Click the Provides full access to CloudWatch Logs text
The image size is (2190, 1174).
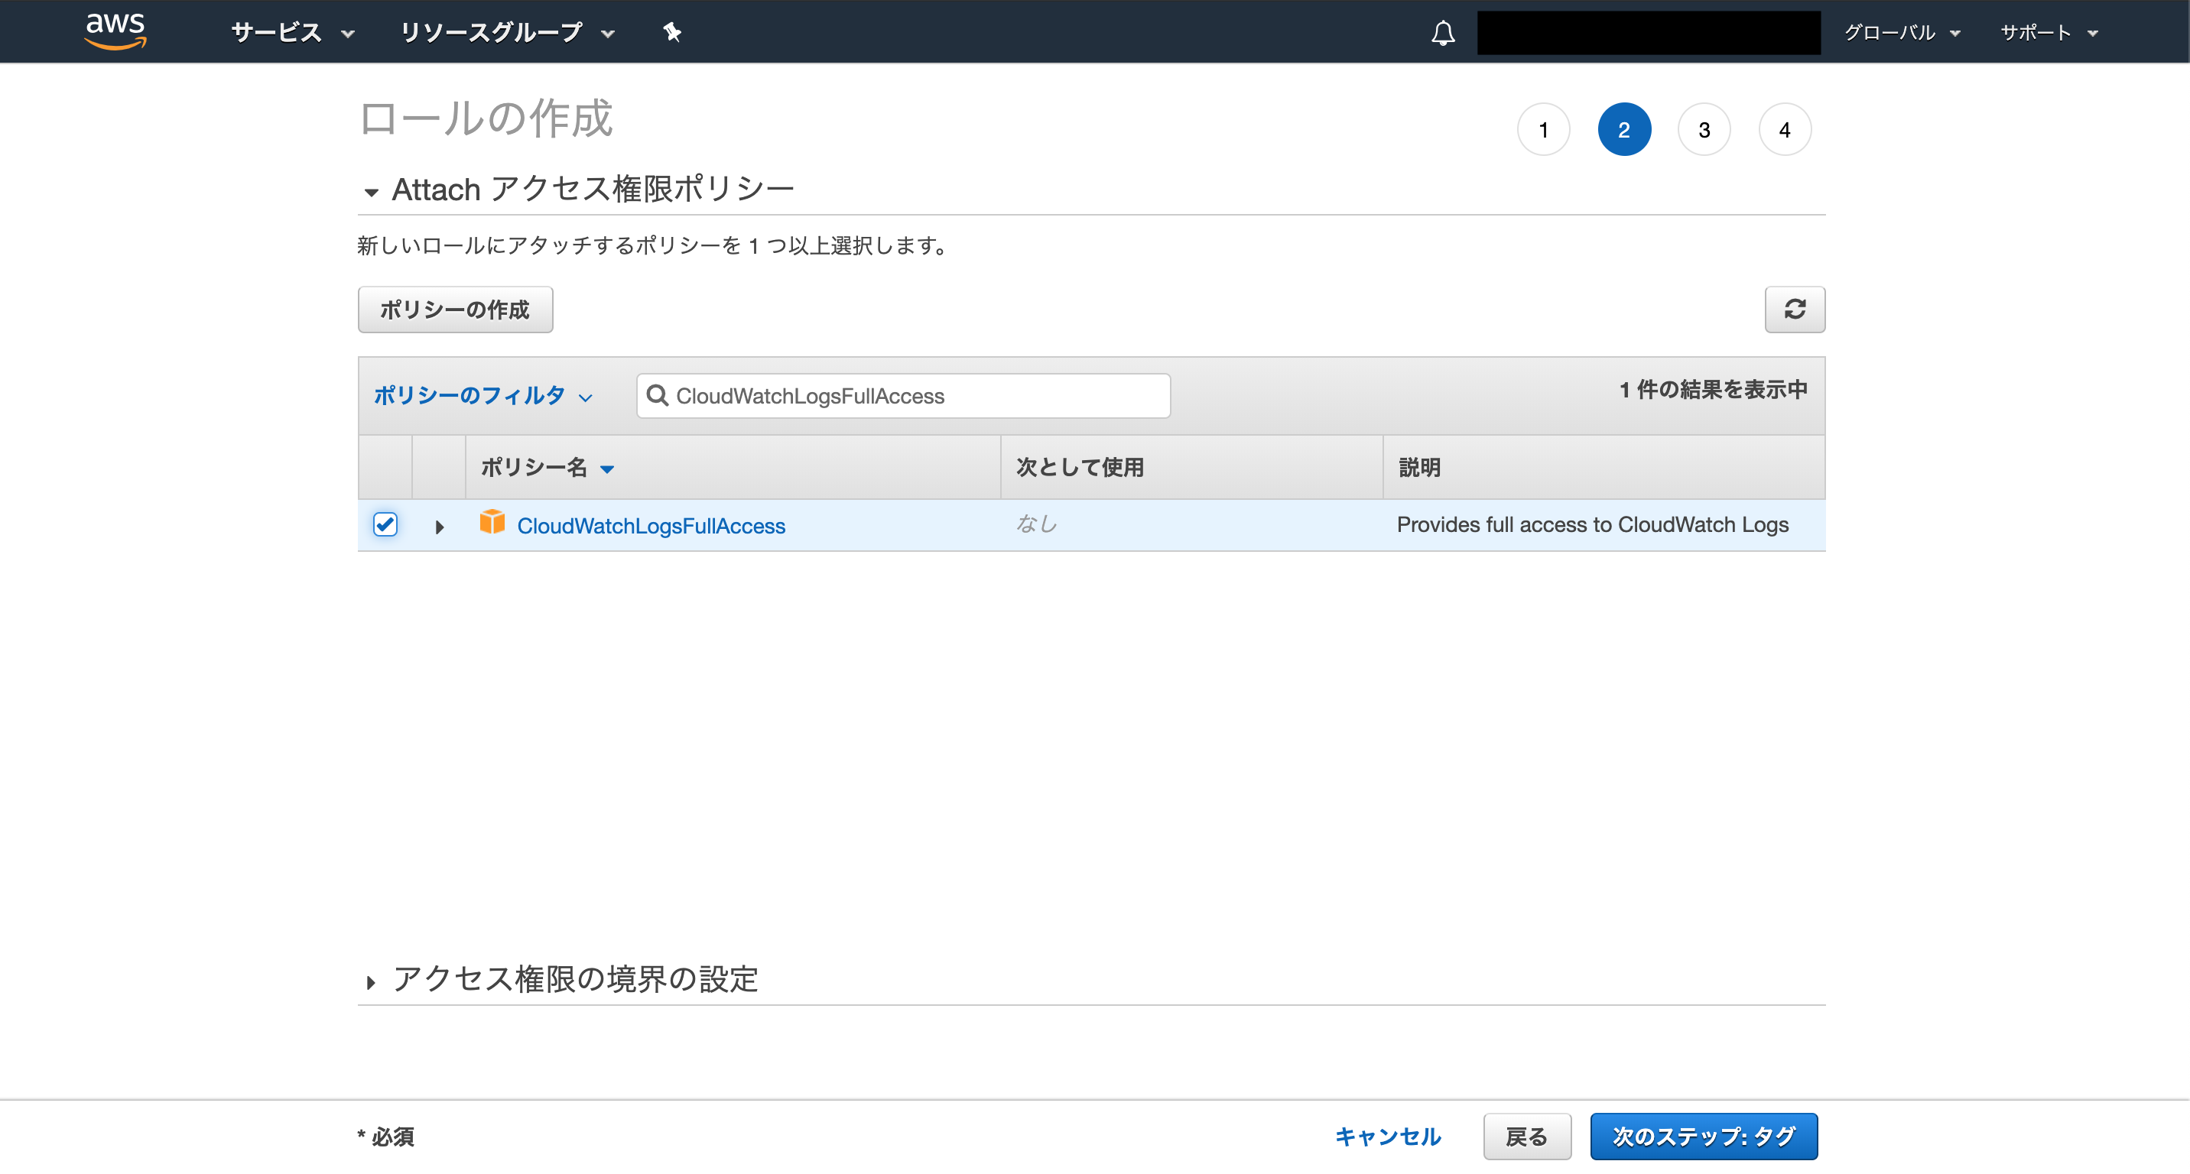pyautogui.click(x=1592, y=524)
